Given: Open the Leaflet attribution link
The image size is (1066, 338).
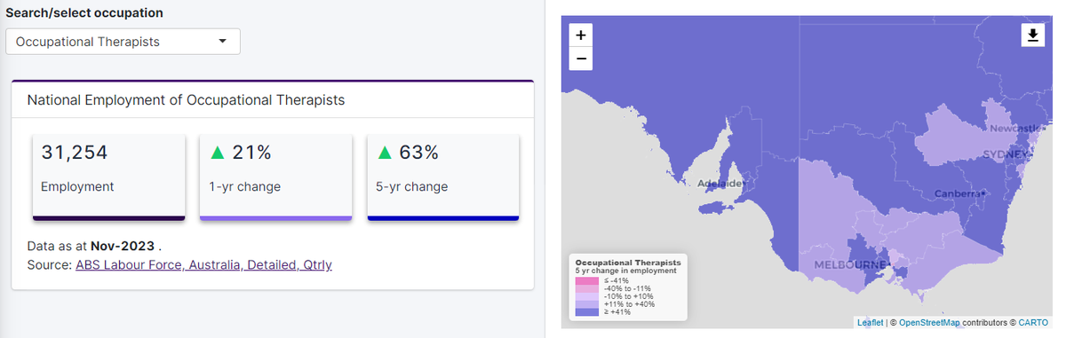Looking at the screenshot, I should [x=870, y=323].
